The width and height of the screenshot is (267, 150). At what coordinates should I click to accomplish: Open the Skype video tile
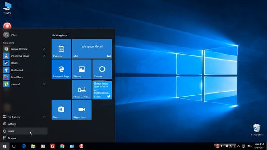(x=82, y=110)
